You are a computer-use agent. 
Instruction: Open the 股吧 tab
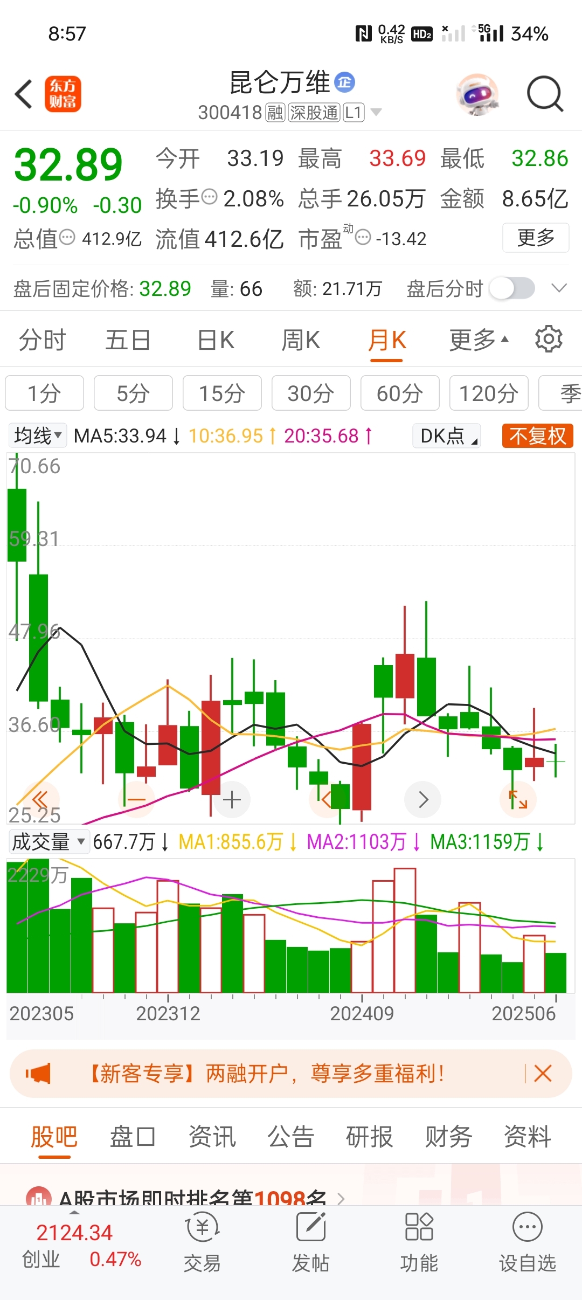point(54,1137)
